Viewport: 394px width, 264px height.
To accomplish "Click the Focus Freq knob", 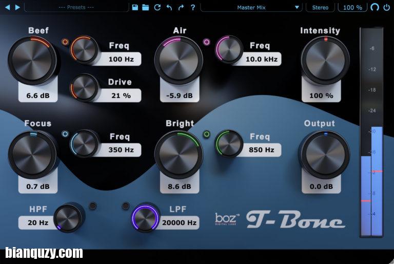I will click(85, 144).
